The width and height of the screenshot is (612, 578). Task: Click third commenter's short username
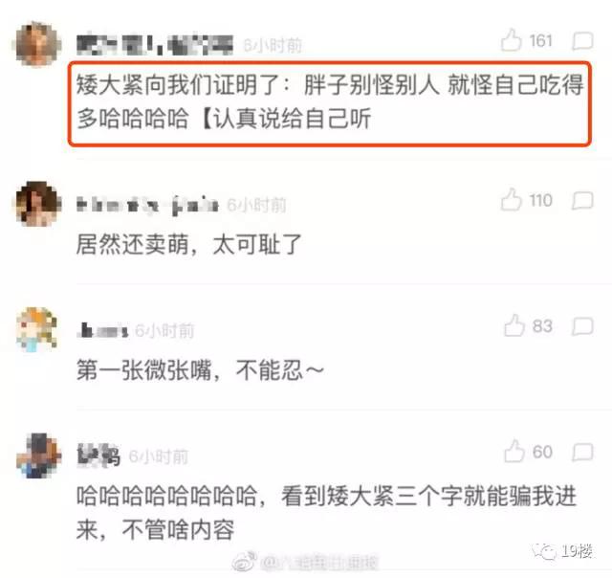[x=102, y=330]
